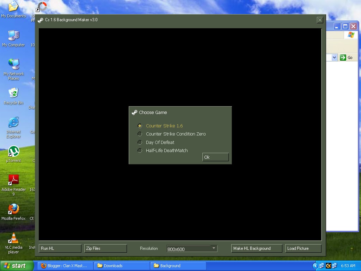361x271 pixels.
Task: Open My Documents desktop icon
Action: pos(13,10)
